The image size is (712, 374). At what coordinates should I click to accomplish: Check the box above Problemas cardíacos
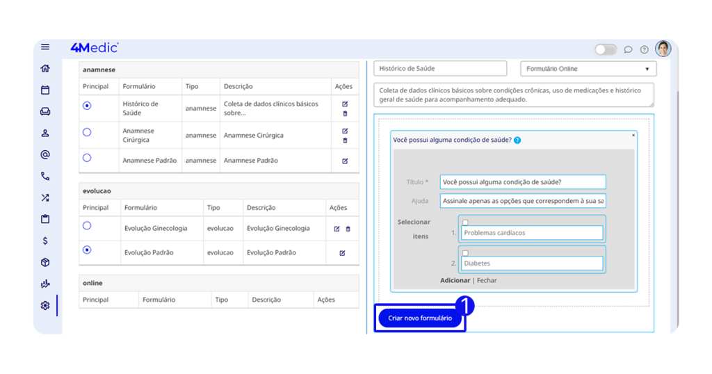(x=465, y=222)
